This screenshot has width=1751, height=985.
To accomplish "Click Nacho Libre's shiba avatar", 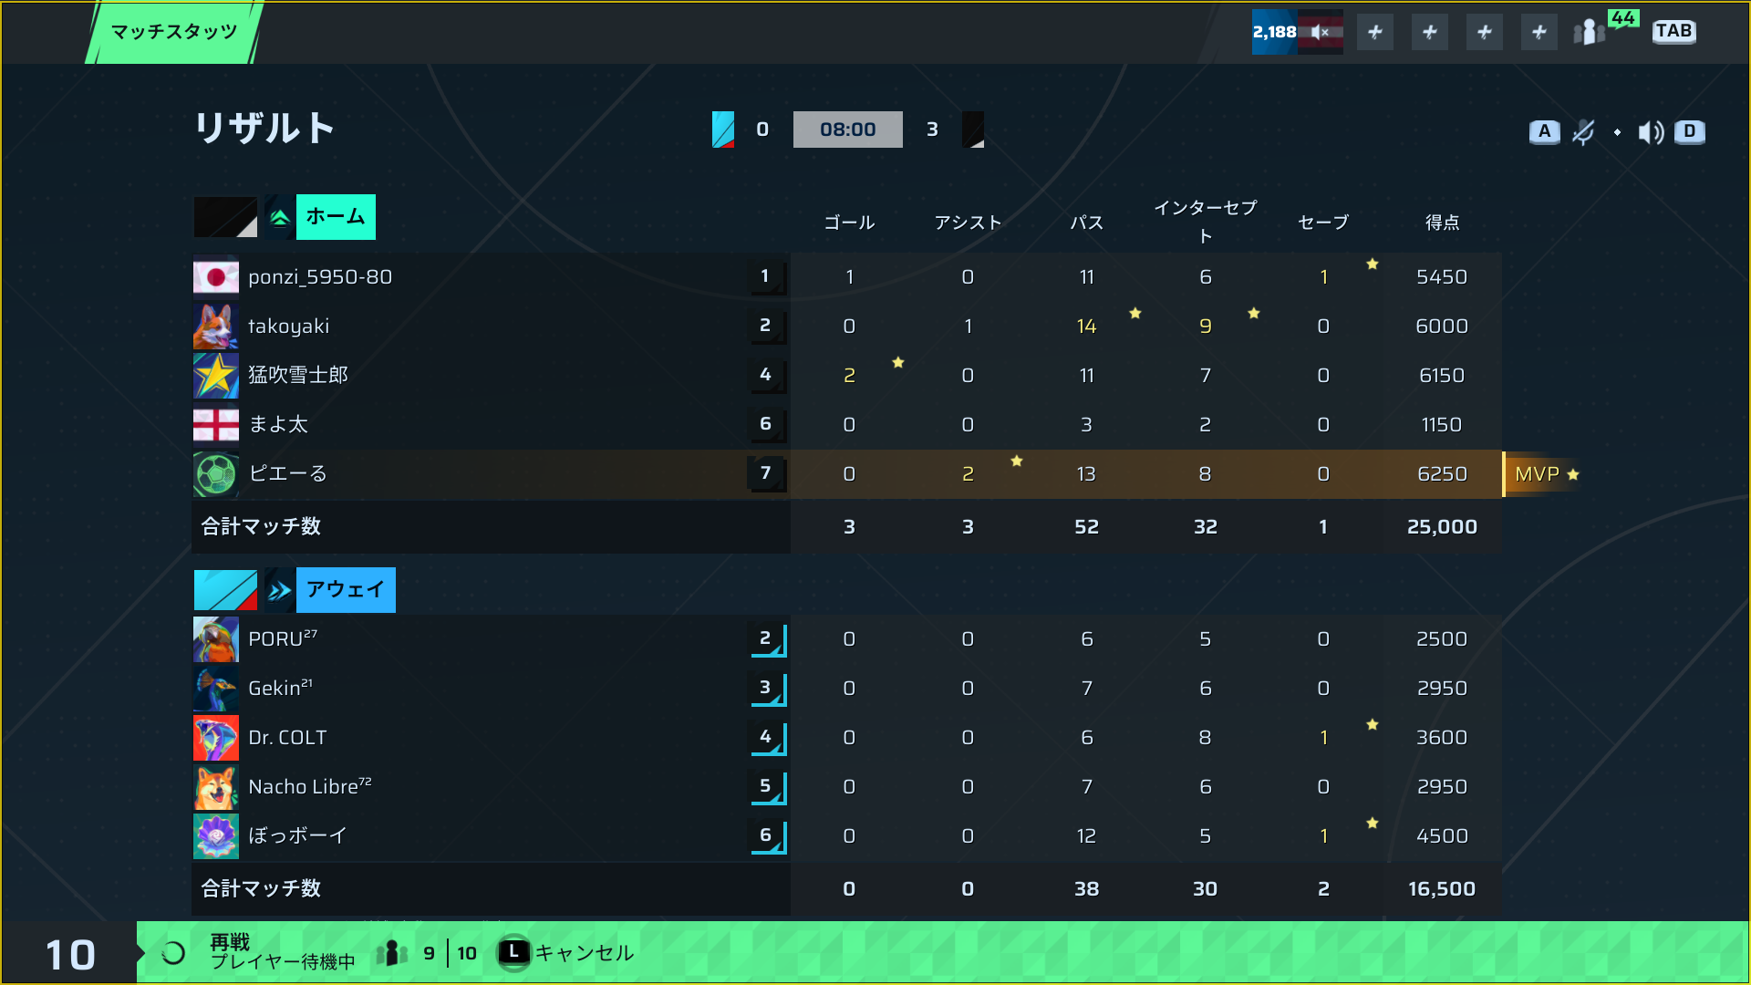I will (x=216, y=787).
